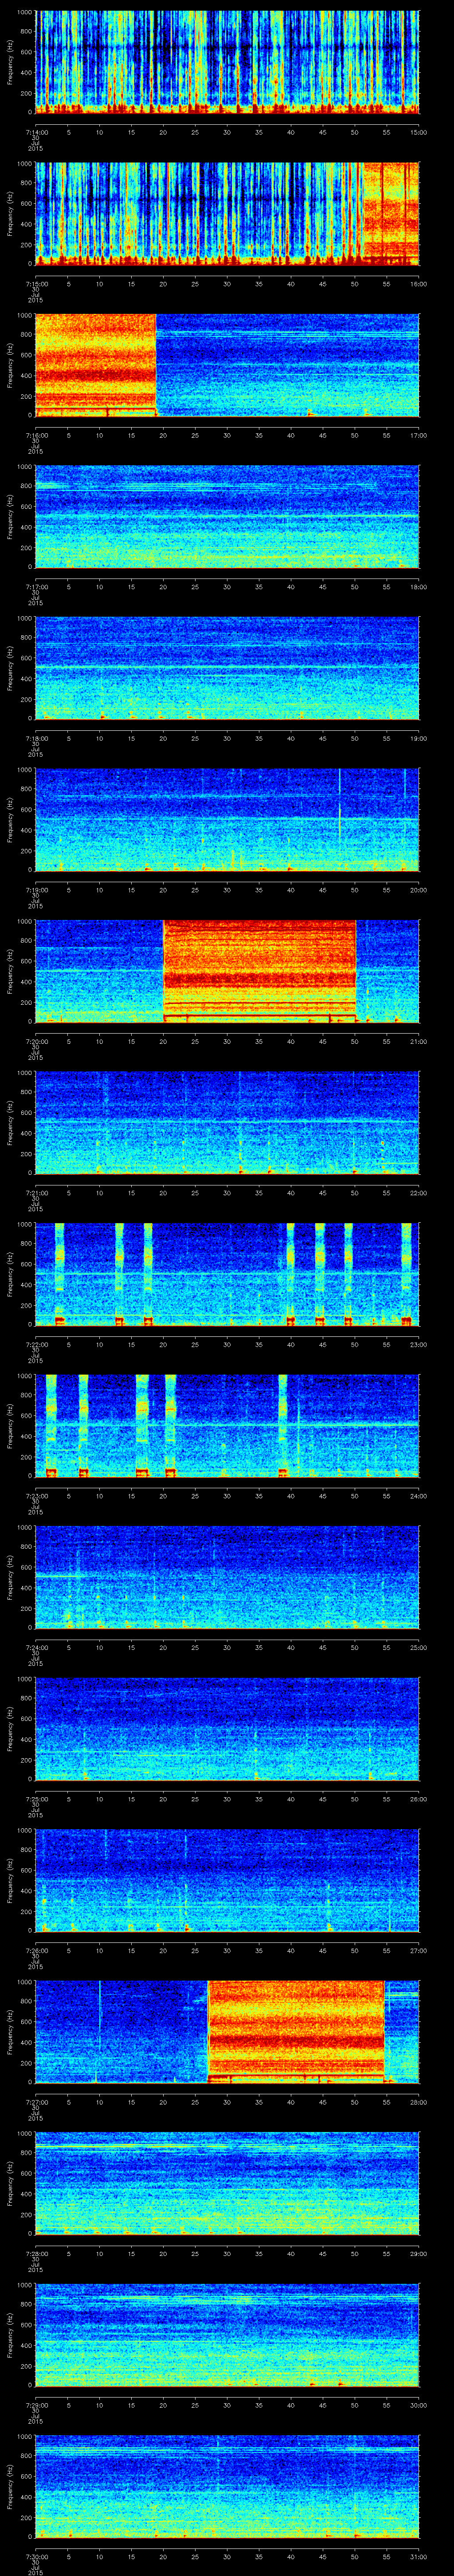Select the spectrogram panel starting at 7:23:00

pyautogui.click(x=227, y=1425)
